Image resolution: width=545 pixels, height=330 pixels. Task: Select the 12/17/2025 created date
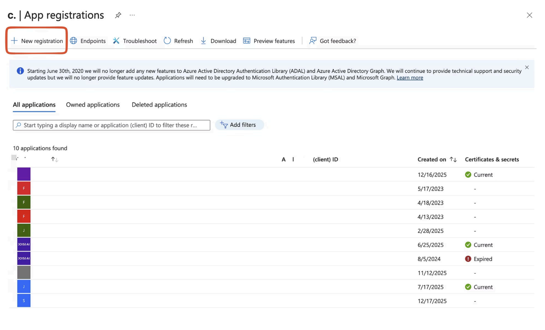pos(432,301)
